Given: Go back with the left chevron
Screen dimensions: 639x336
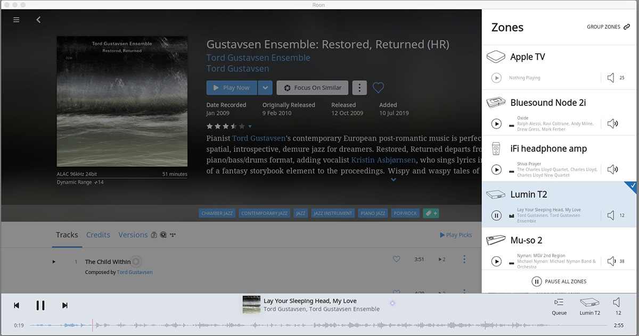Looking at the screenshot, I should (38, 20).
